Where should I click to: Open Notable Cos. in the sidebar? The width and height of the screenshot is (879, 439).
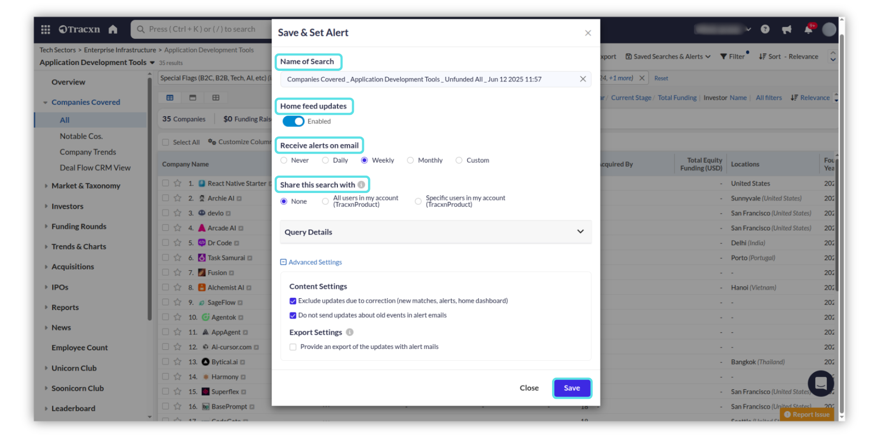pyautogui.click(x=81, y=136)
